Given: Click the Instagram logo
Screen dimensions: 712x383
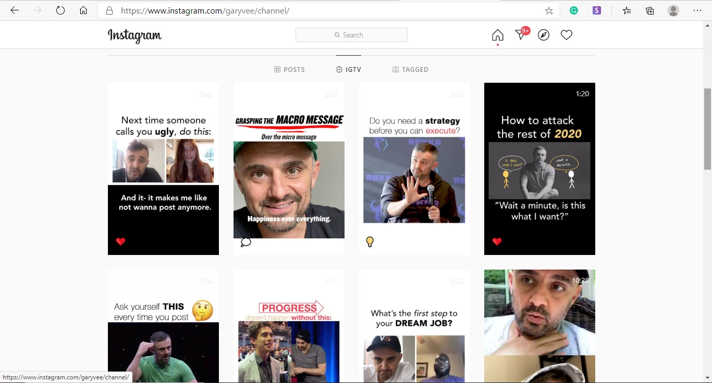Looking at the screenshot, I should (134, 35).
